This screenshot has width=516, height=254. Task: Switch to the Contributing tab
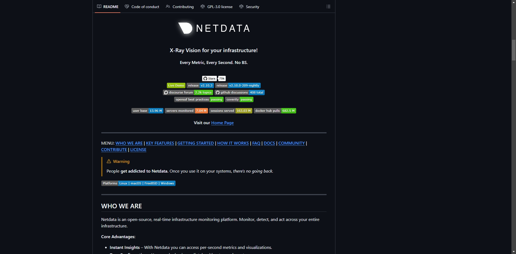click(x=180, y=6)
